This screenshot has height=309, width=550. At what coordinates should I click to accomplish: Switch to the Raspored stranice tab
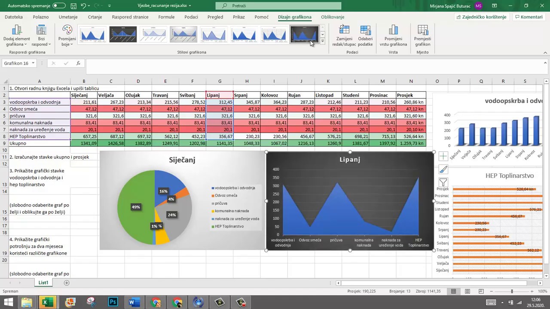point(130,17)
